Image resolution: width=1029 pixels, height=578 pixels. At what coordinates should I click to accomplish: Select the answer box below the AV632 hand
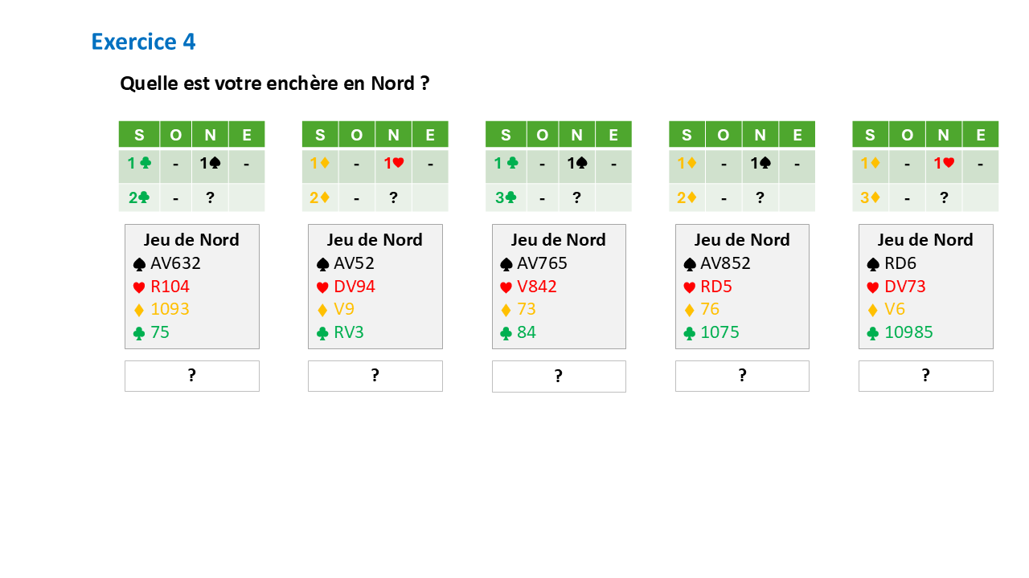pyautogui.click(x=191, y=376)
